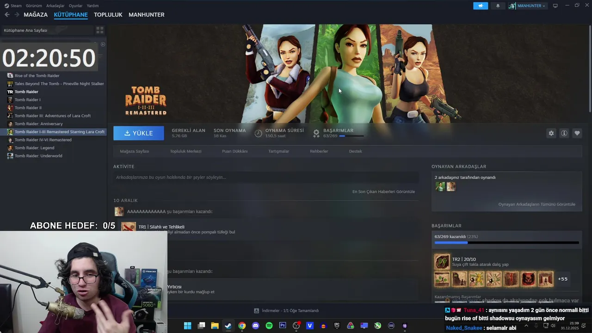Open the TR2 20/10 achievement icon
The width and height of the screenshot is (592, 333).
[x=442, y=262]
